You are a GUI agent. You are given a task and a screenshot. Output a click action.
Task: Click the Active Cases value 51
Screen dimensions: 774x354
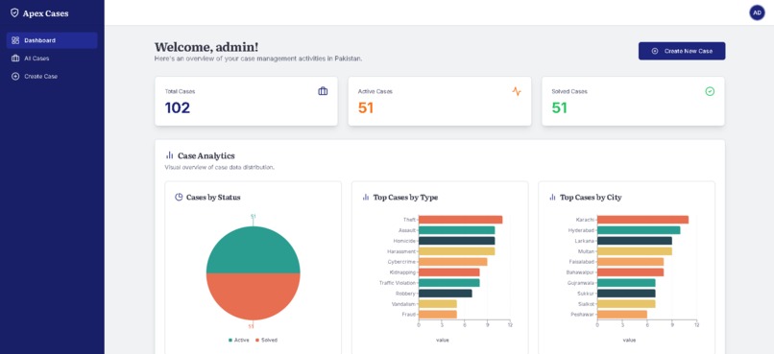pos(366,107)
